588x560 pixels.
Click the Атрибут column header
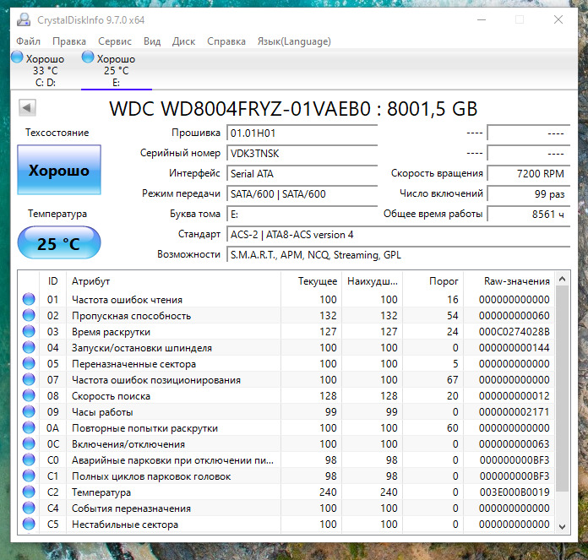tap(90, 281)
